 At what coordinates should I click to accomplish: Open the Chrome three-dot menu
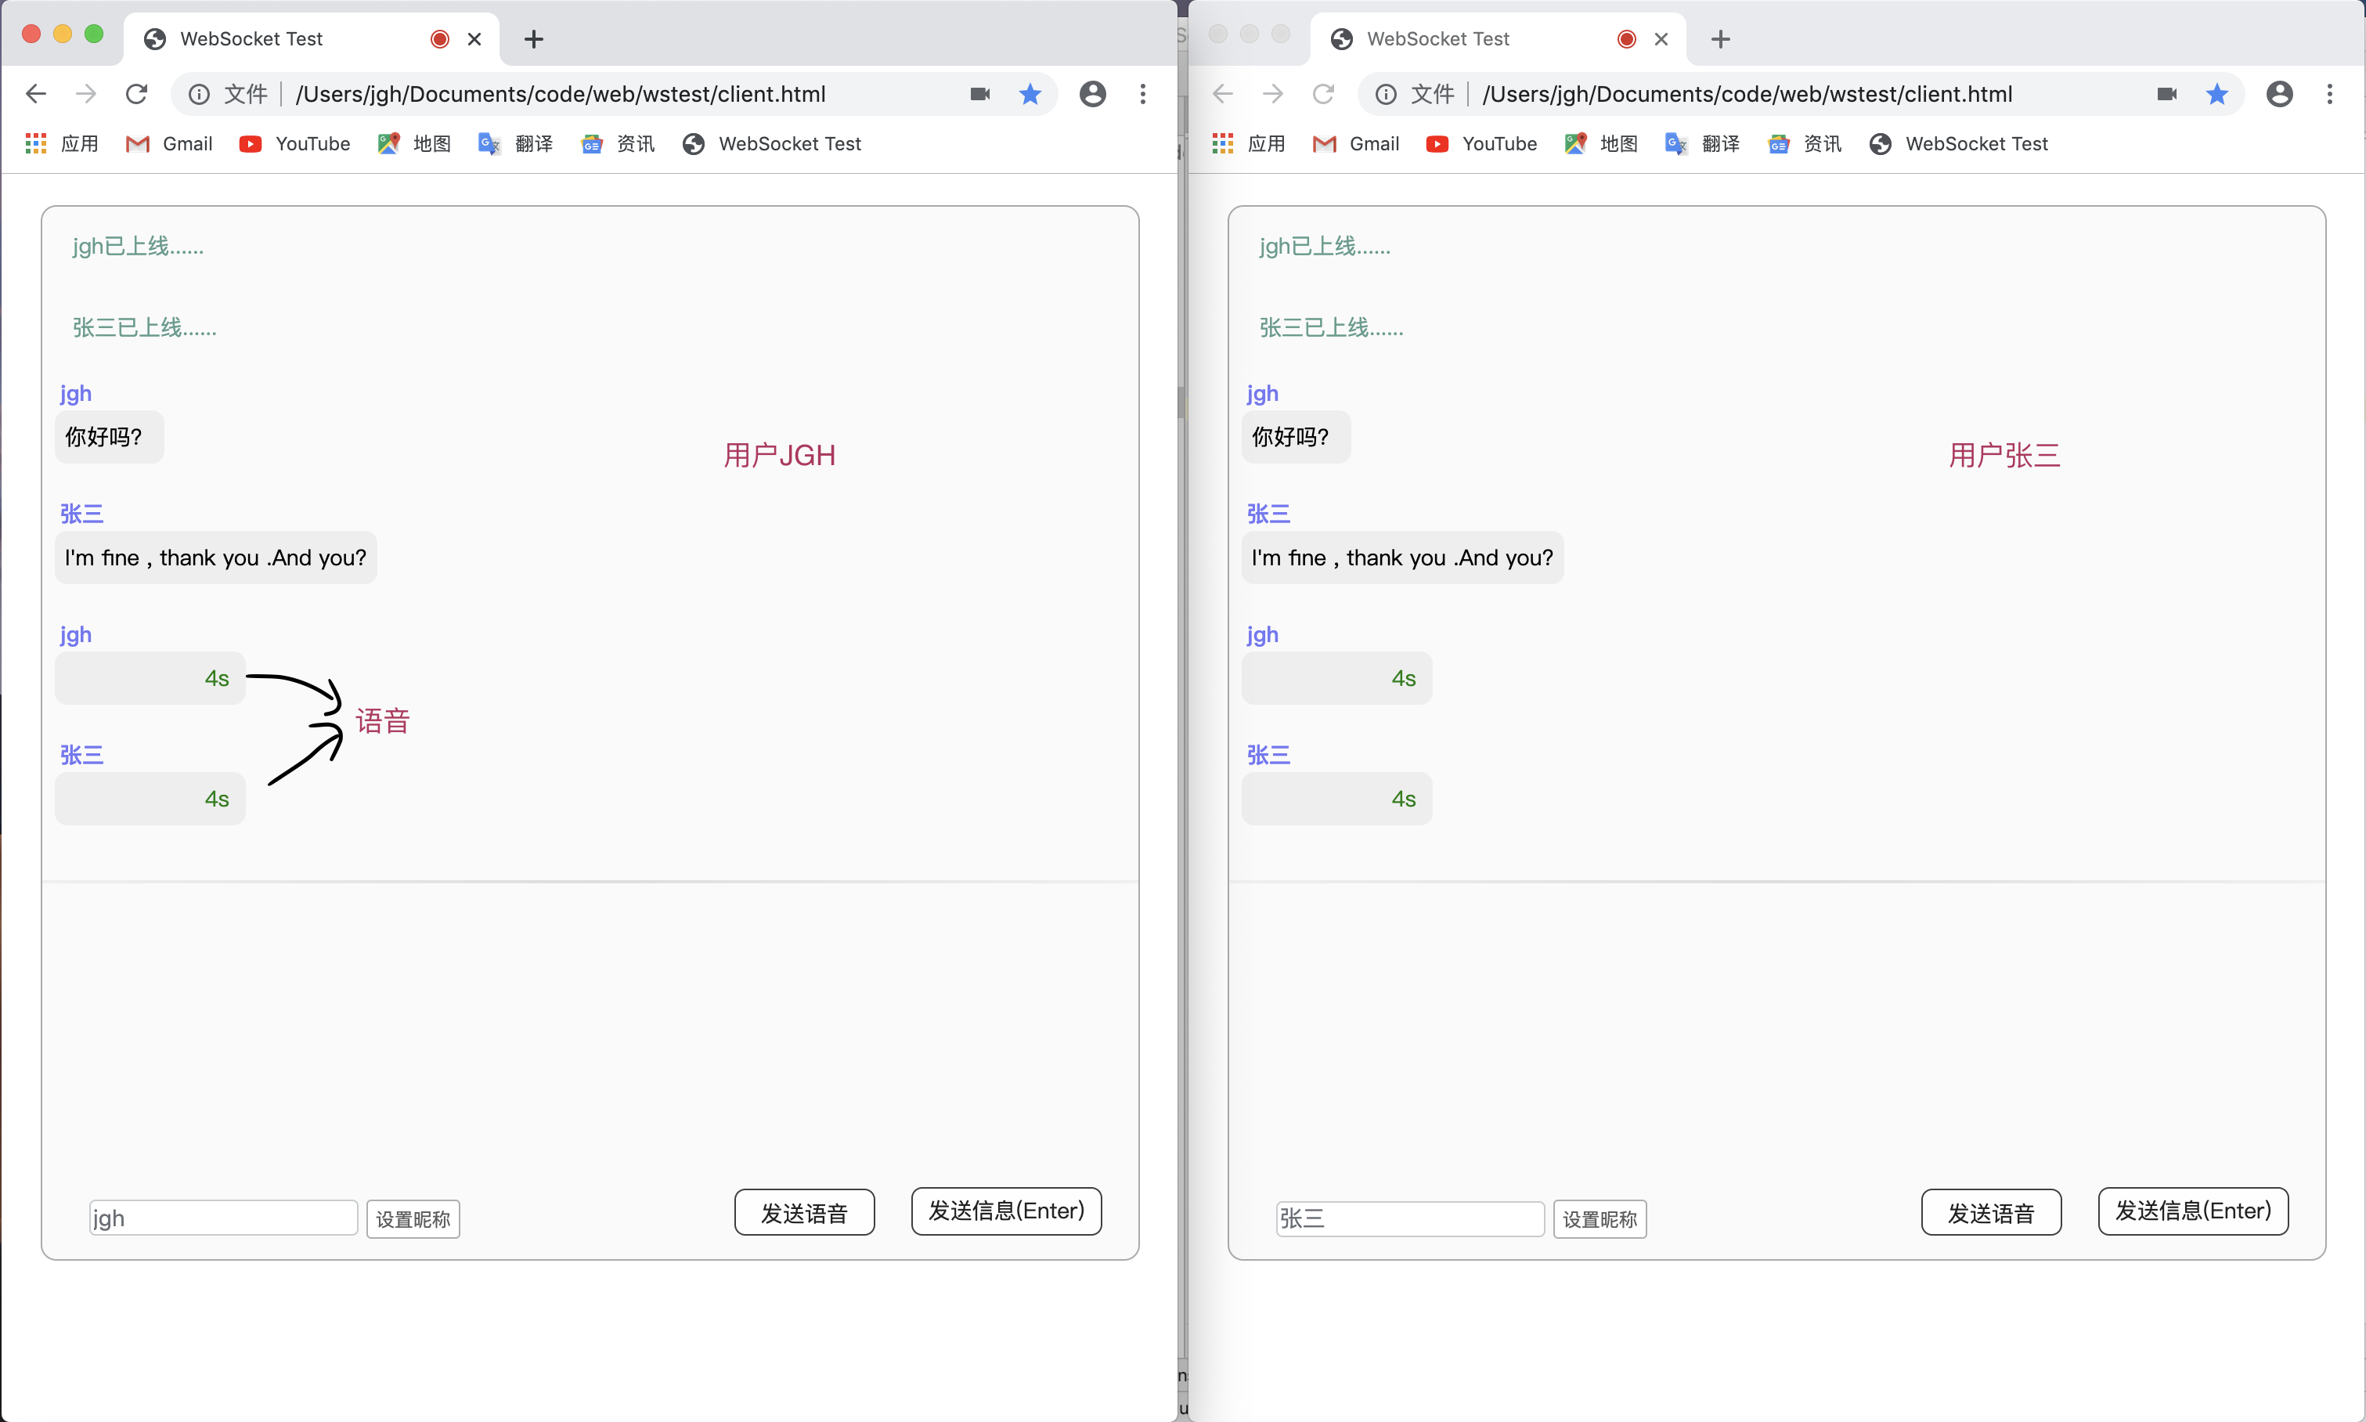(x=1142, y=94)
